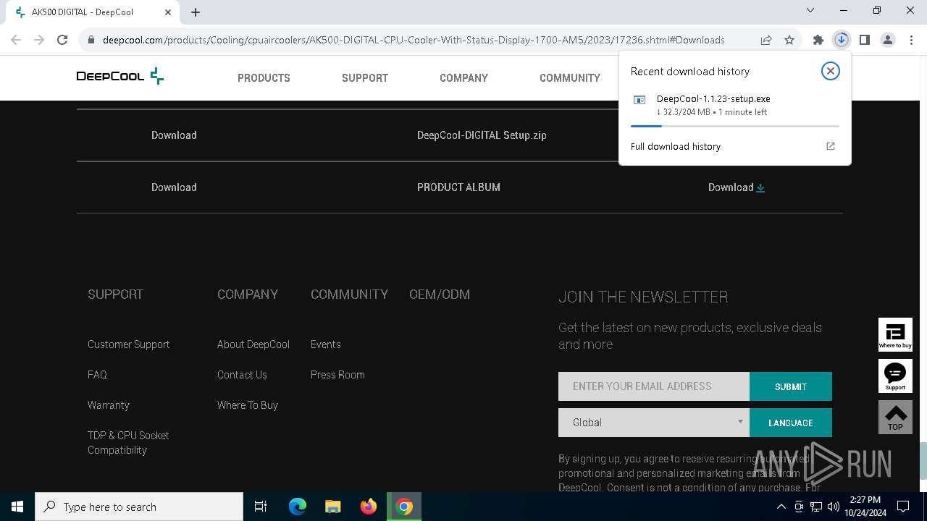This screenshot has width=927, height=521.
Task: Open the tab search chevron
Action: 810,10
